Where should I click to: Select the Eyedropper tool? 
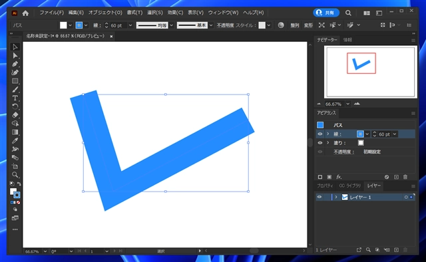point(15,140)
